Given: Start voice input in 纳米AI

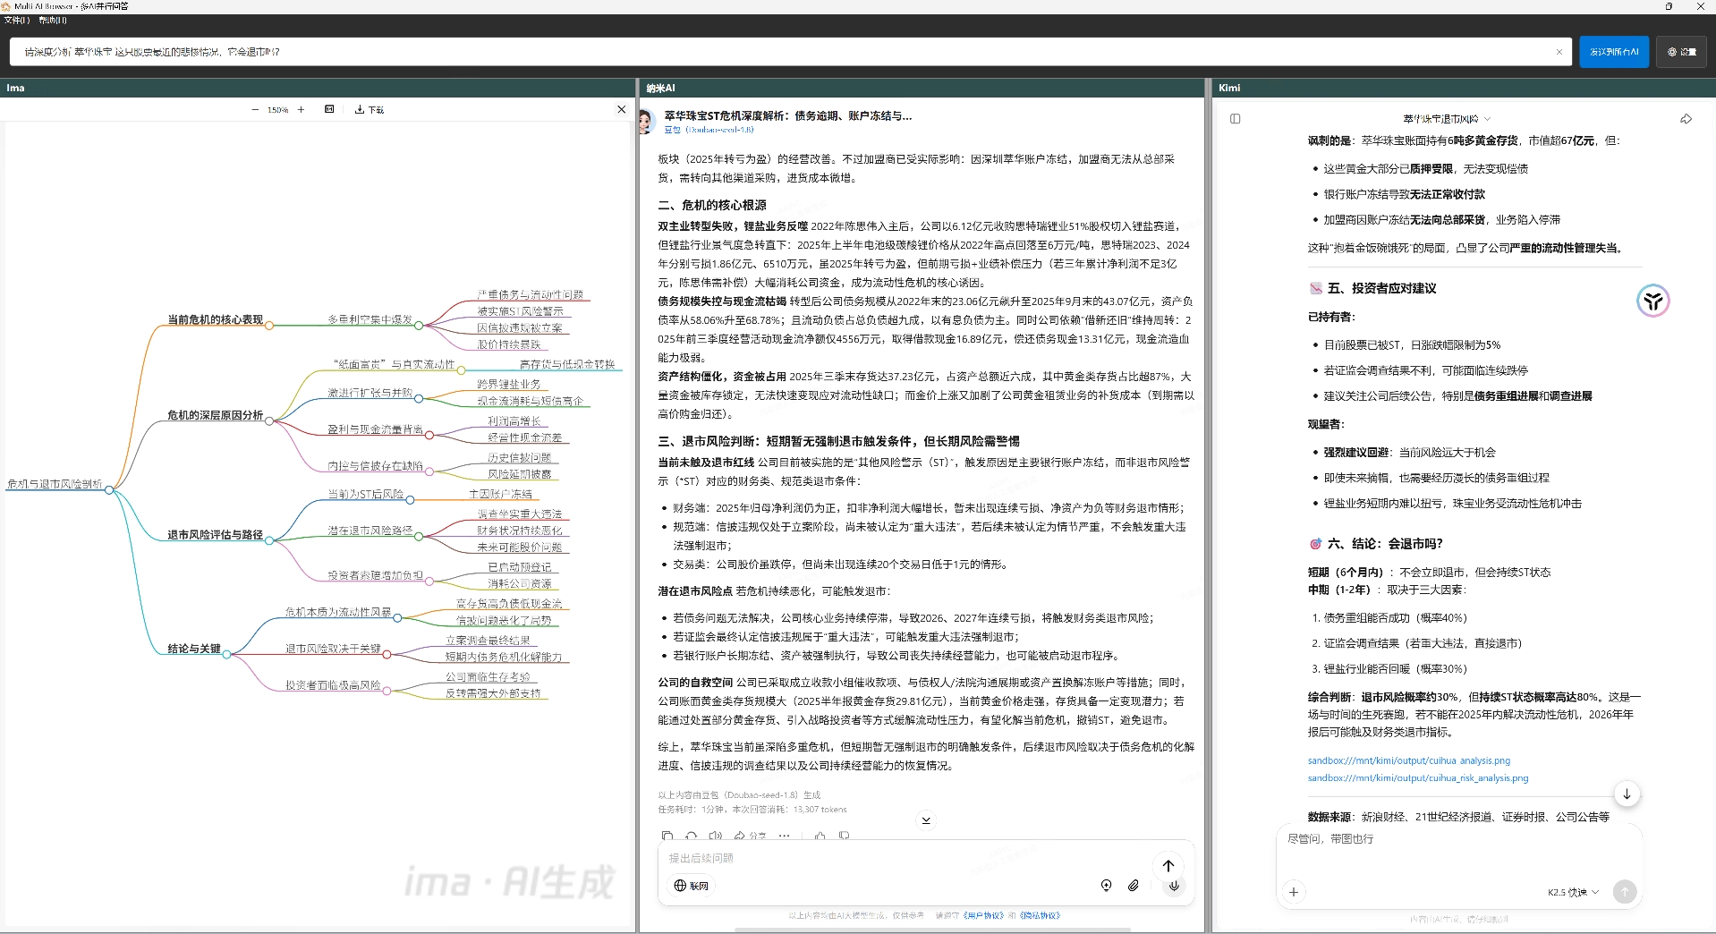Looking at the screenshot, I should pyautogui.click(x=1174, y=886).
